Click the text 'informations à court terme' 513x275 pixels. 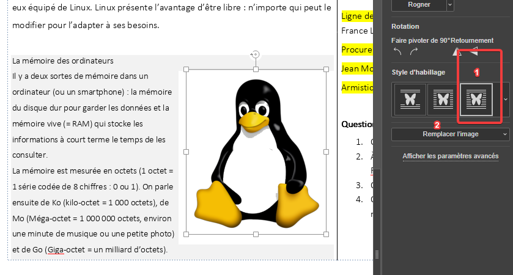(61, 139)
